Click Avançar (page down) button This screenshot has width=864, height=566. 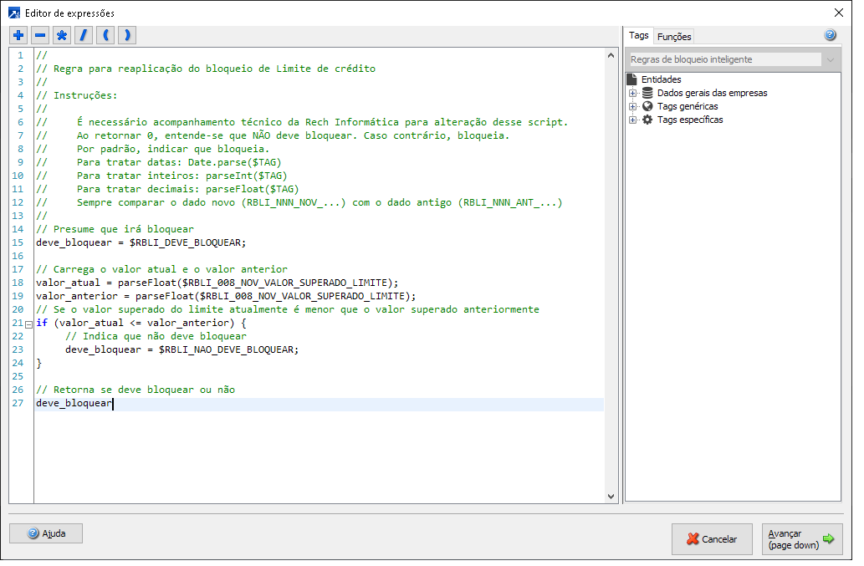click(801, 539)
